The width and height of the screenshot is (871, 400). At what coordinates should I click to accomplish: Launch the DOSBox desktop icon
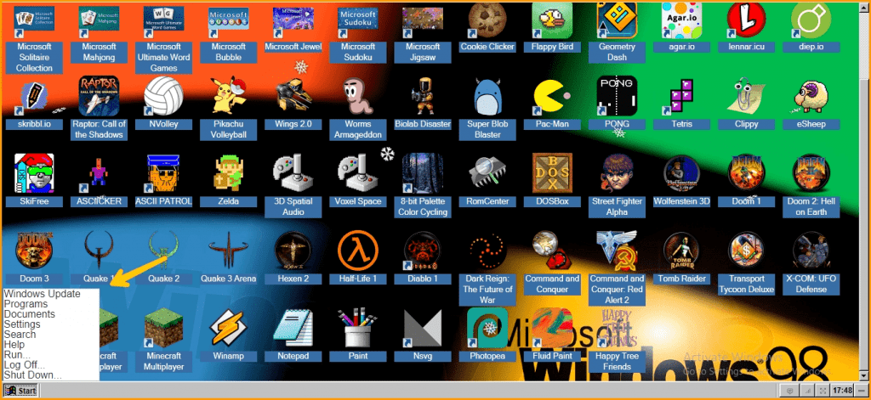tap(552, 173)
